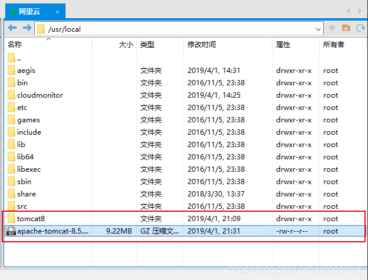The width and height of the screenshot is (368, 280).
Task: Open the path history dropdown arrow
Action: [x=318, y=29]
